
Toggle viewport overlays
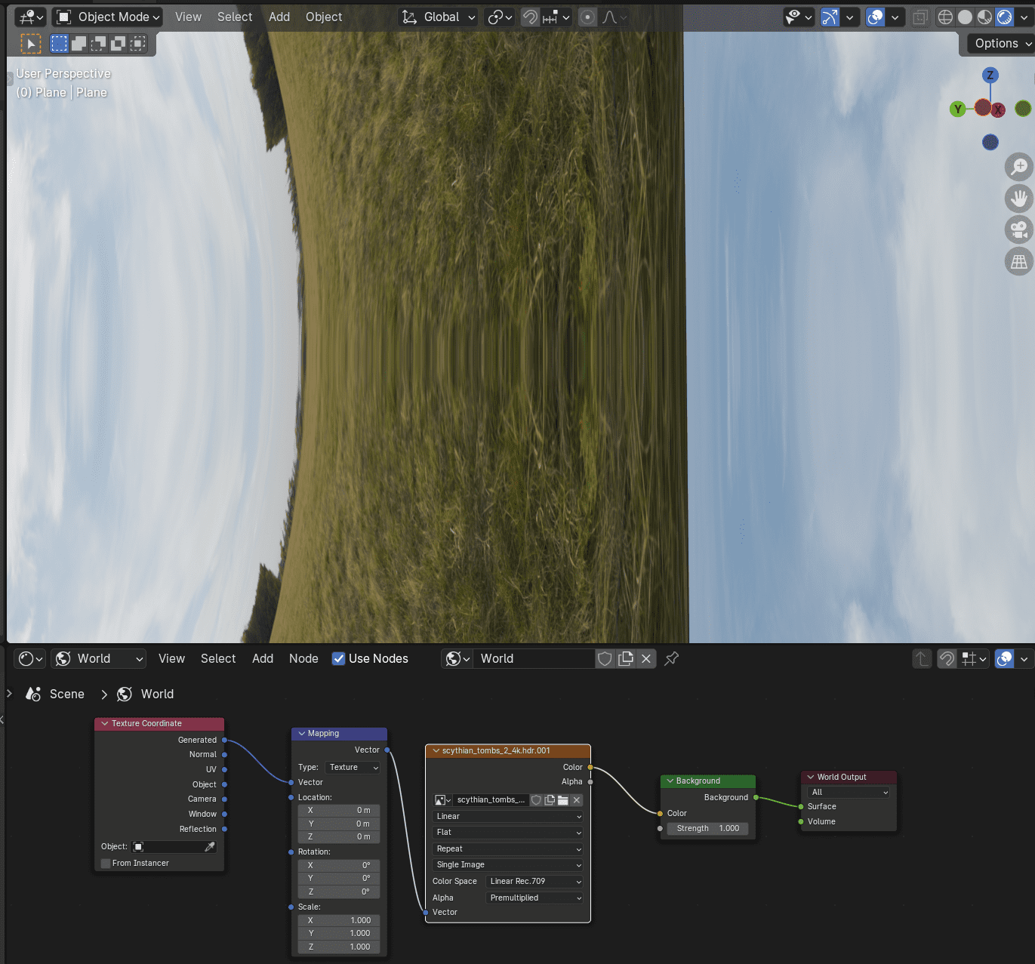(875, 17)
